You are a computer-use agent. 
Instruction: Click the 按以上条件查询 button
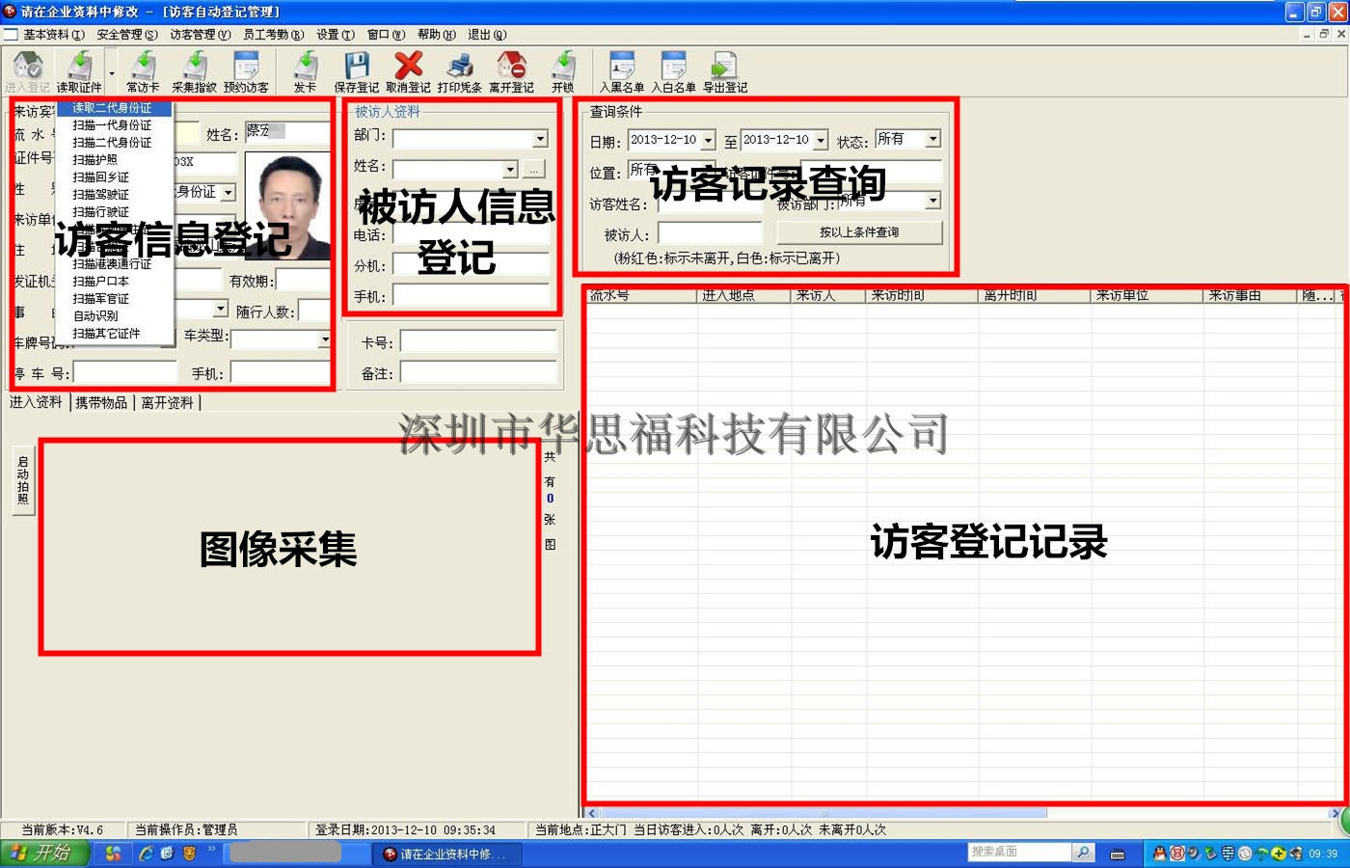click(x=858, y=232)
